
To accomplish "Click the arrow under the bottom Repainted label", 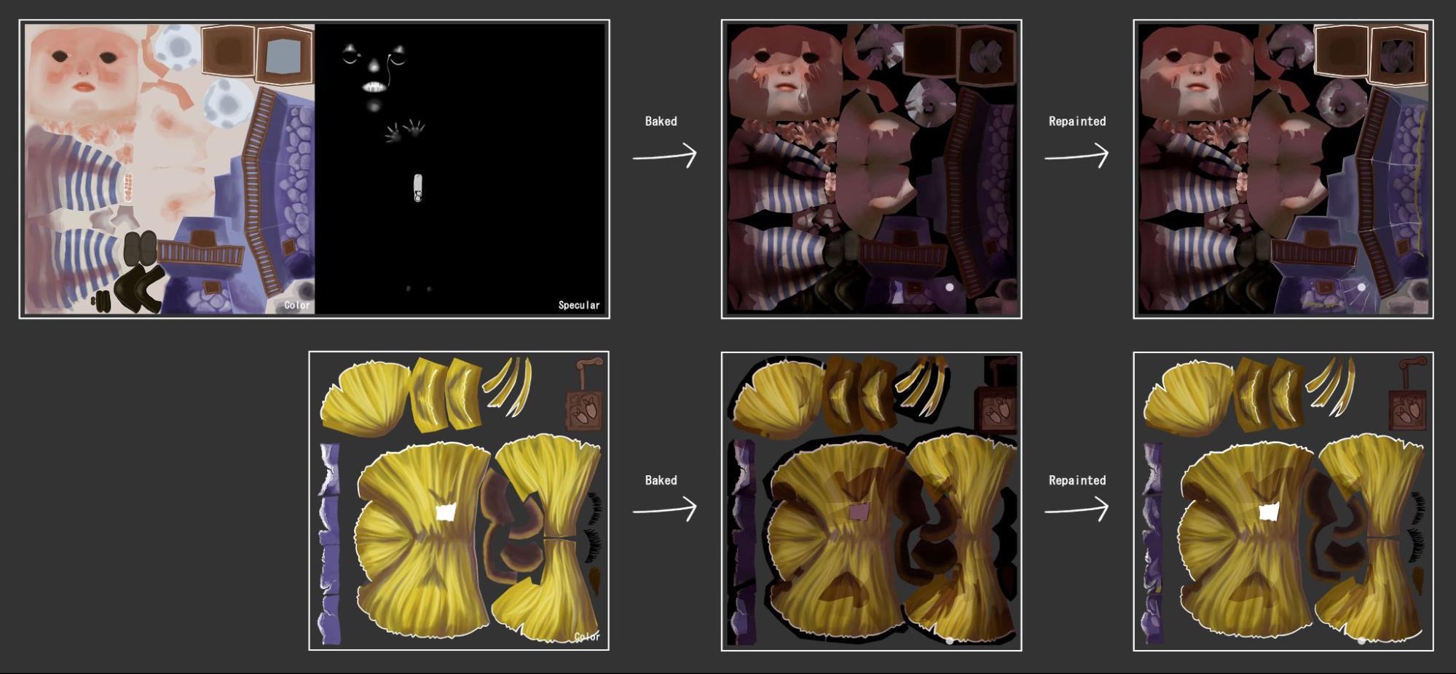I will [1076, 510].
